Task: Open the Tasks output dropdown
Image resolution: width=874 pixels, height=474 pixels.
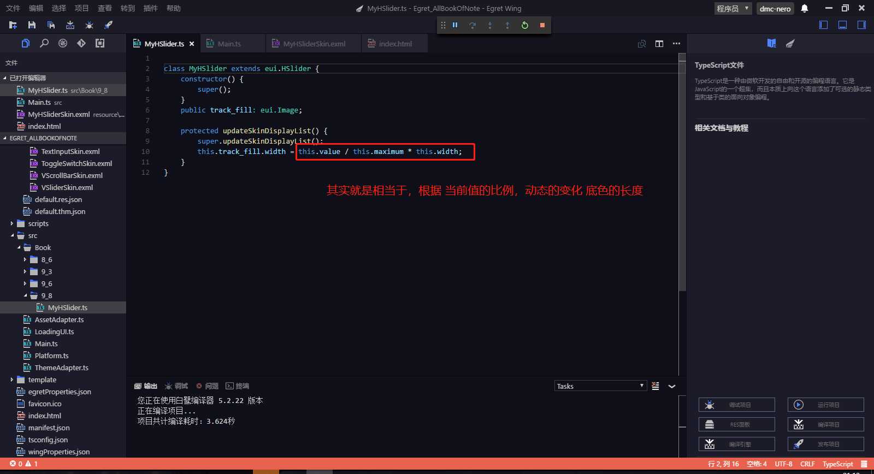Action: click(x=600, y=386)
